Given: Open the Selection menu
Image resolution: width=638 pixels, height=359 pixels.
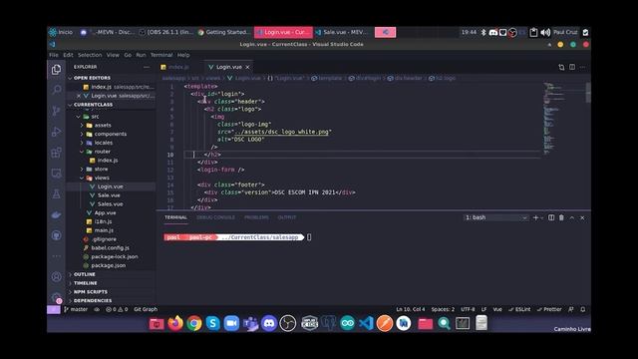Looking at the screenshot, I should [x=90, y=55].
